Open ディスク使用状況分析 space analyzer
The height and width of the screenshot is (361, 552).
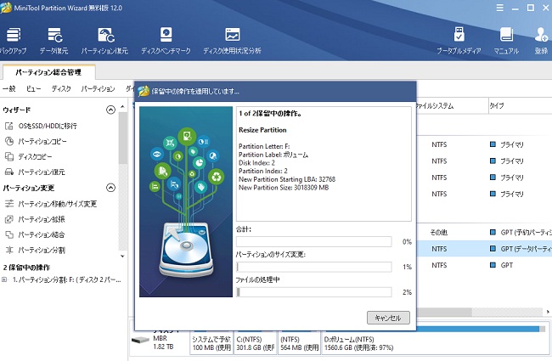(x=232, y=41)
